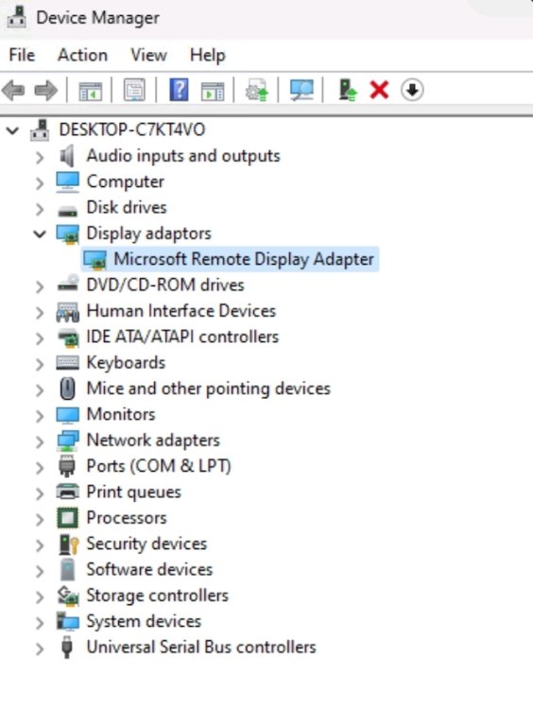The width and height of the screenshot is (533, 709).
Task: Click the Forward arrow toolbar icon
Action: tap(45, 90)
